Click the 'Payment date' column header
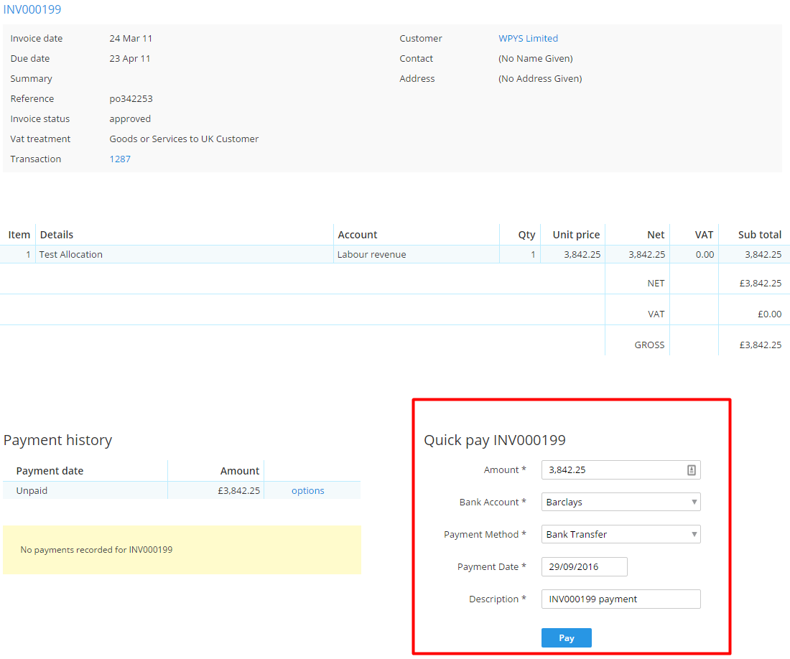 pos(50,471)
